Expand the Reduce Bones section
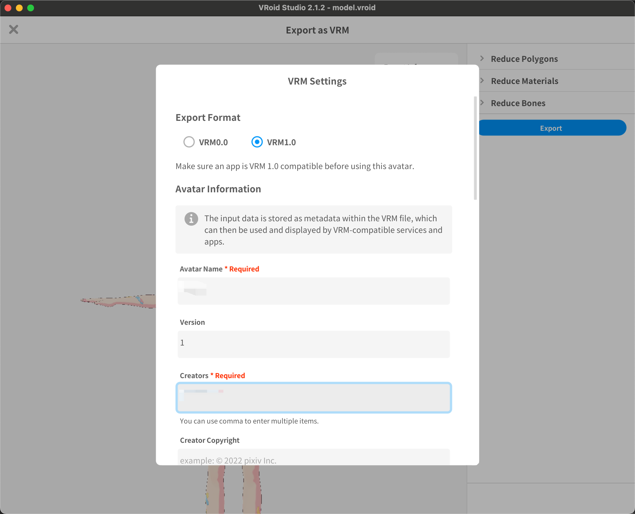635x514 pixels. 482,103
